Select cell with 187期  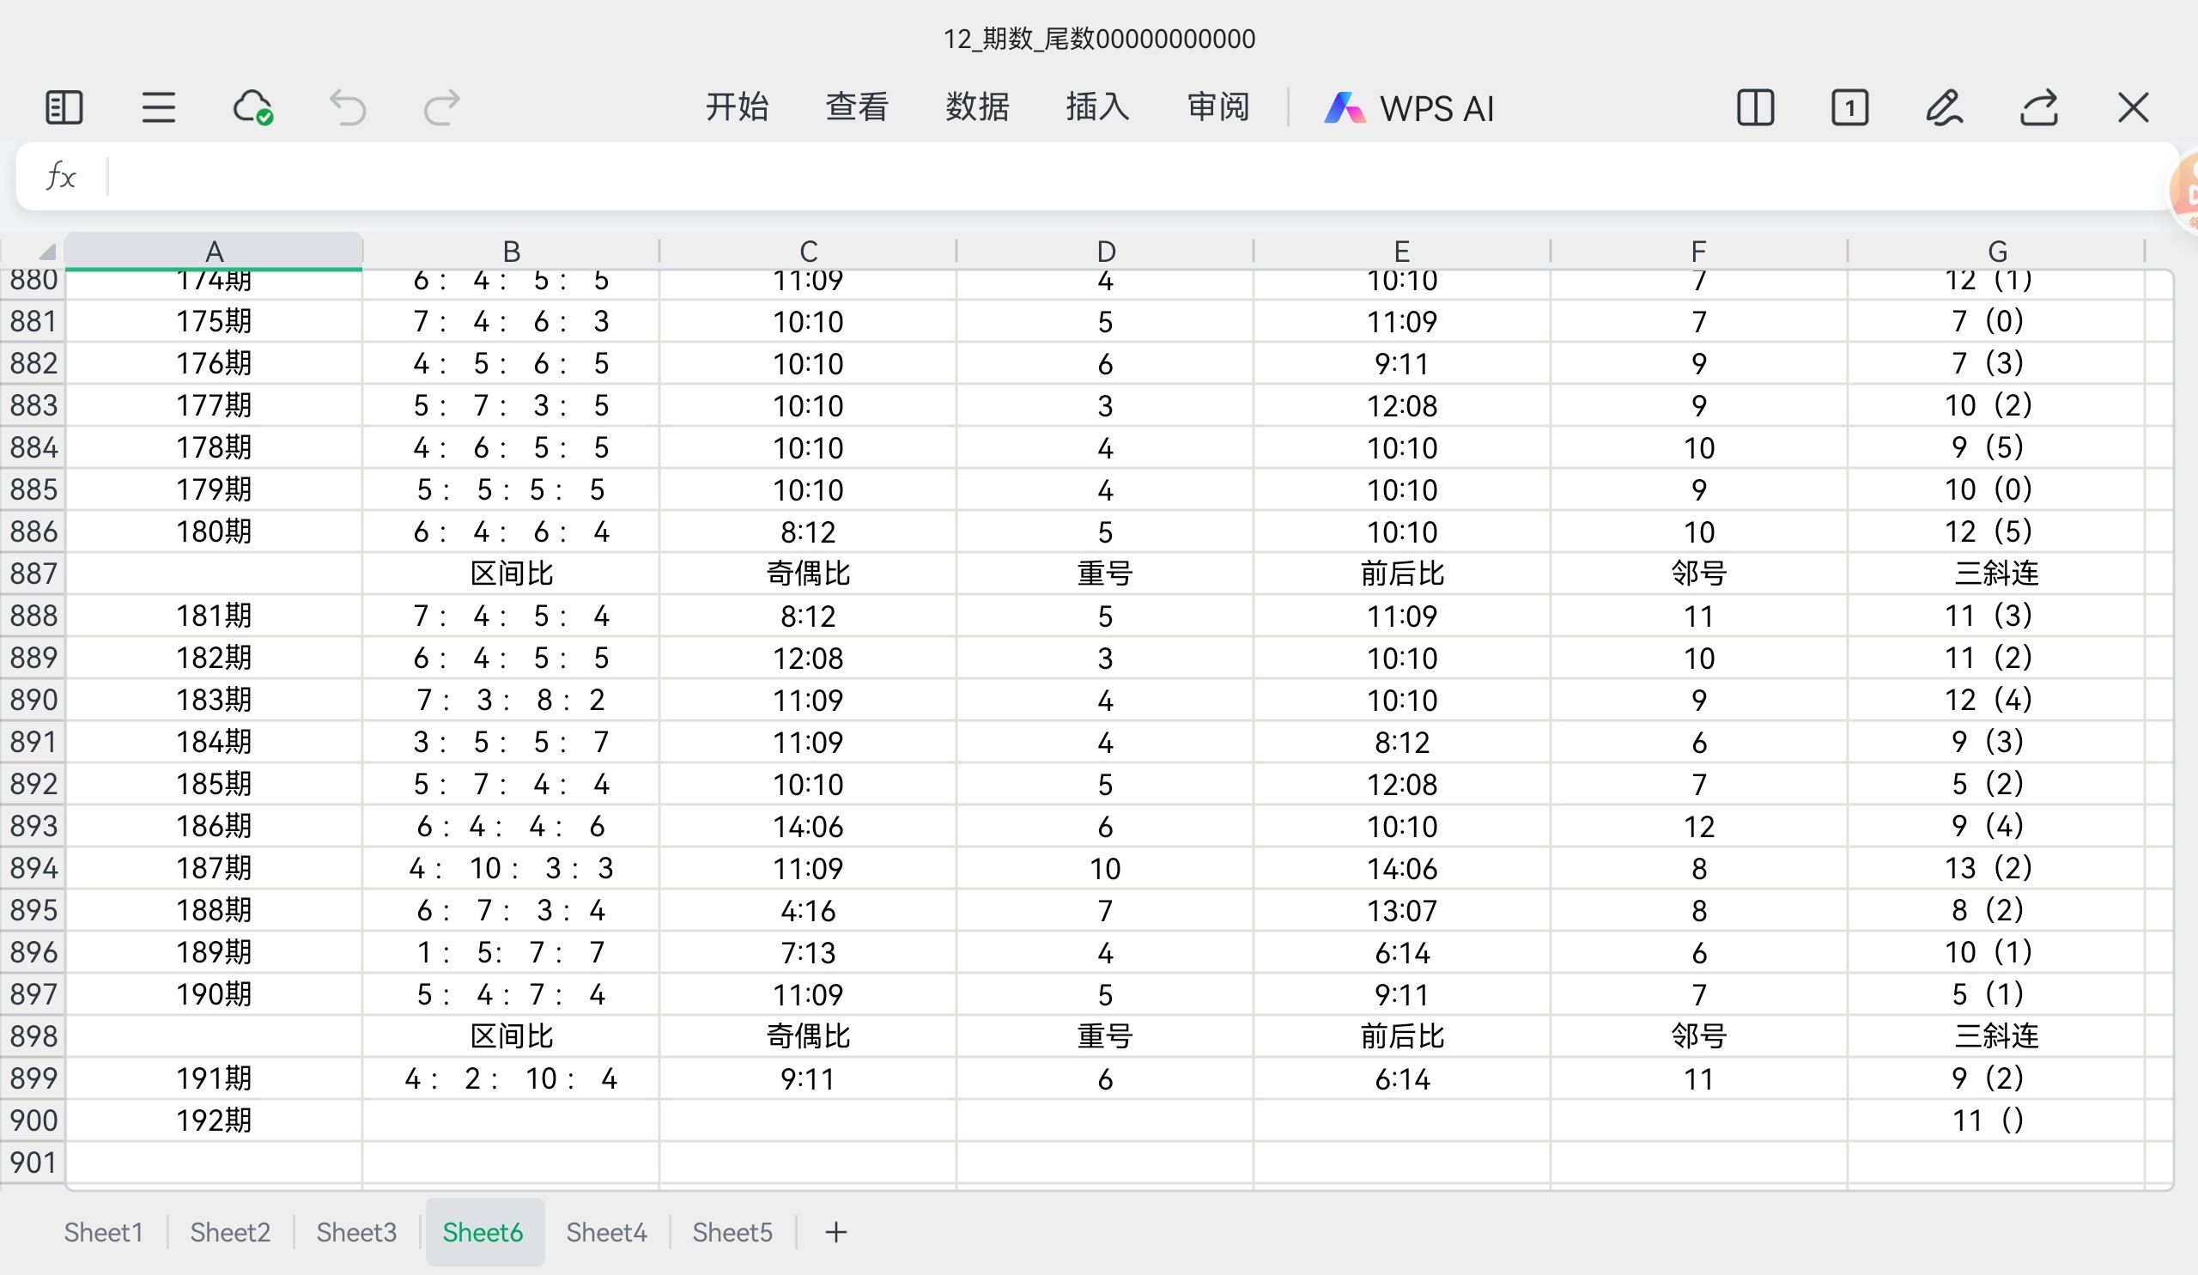click(214, 869)
